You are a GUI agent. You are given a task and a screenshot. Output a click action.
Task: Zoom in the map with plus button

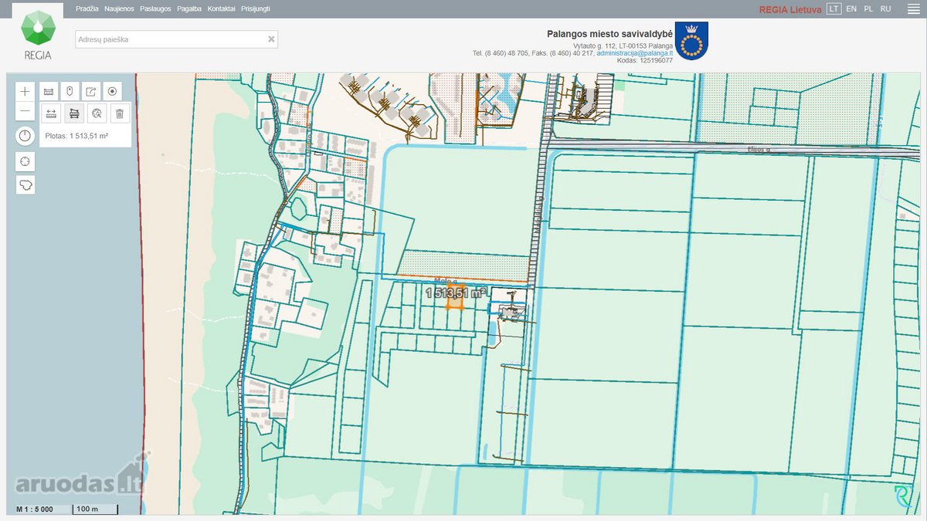25,90
